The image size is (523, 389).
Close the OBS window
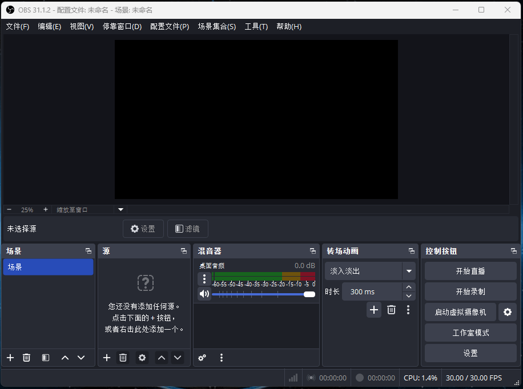508,10
